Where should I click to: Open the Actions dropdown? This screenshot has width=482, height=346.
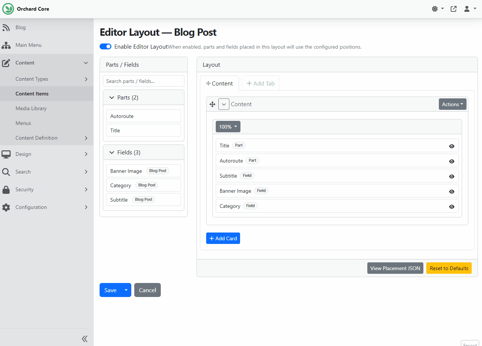[452, 104]
